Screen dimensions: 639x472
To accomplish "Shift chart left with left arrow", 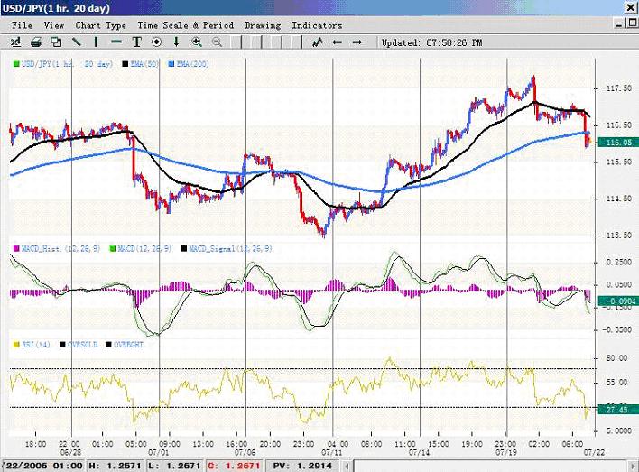I will (x=337, y=42).
